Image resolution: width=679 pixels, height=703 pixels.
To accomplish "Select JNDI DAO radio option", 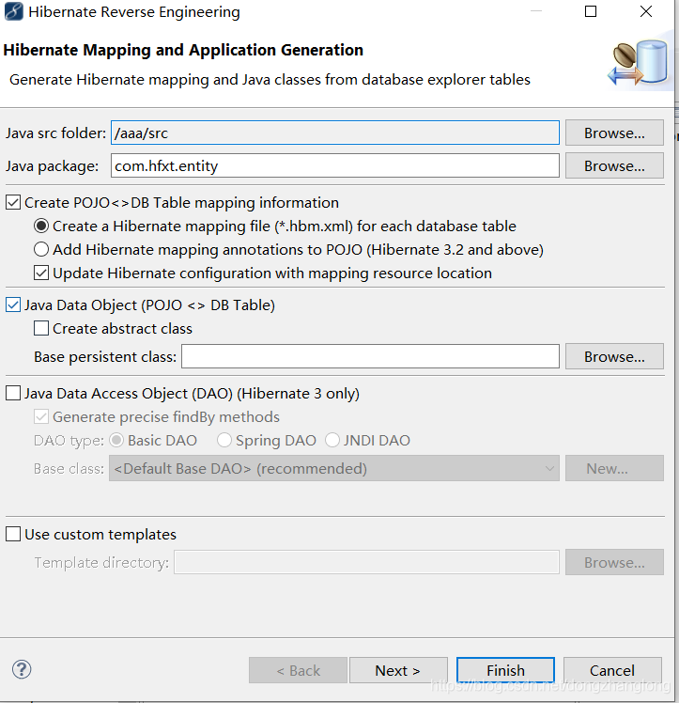I will (332, 440).
